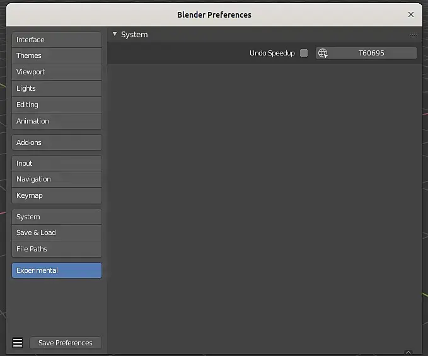This screenshot has width=428, height=356.
Task: Switch to the Themes section
Action: (x=57, y=55)
